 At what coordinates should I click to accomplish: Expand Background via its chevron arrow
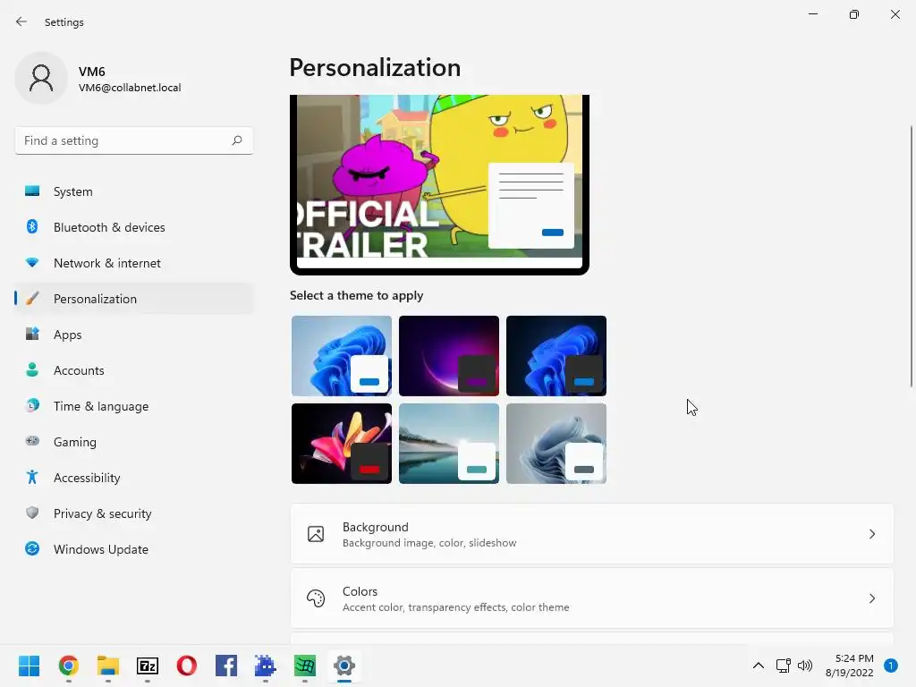871,534
